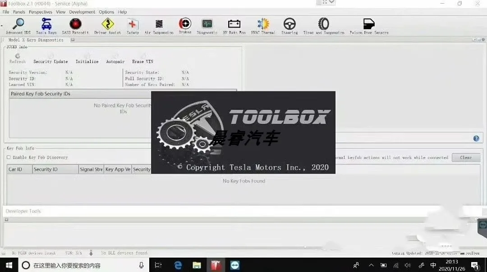This screenshot has height=272, width=487.
Task: Open File Explorer from taskbar
Action: (x=197, y=265)
